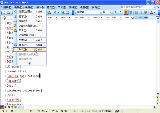Toggle Italic formatting
This screenshot has width=160, height=113.
[x=120, y=12]
